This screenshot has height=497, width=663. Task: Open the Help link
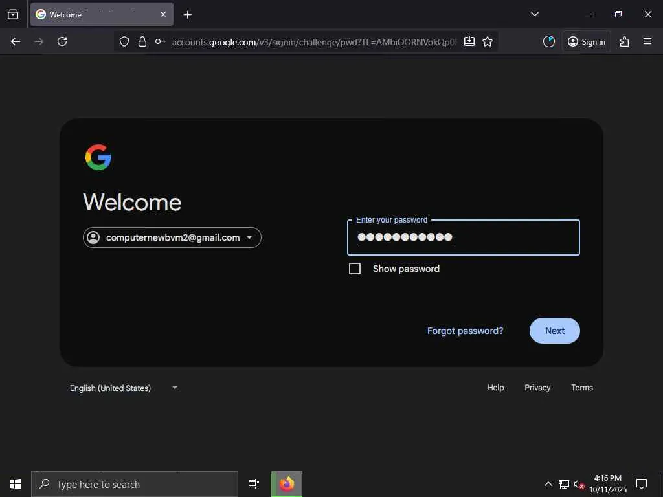coord(495,388)
